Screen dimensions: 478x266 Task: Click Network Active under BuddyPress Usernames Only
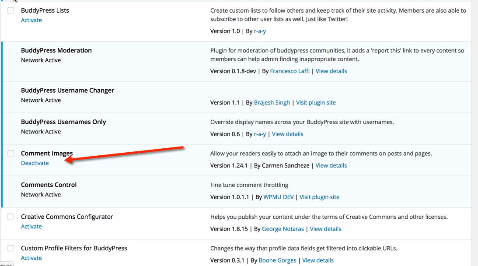pos(41,132)
